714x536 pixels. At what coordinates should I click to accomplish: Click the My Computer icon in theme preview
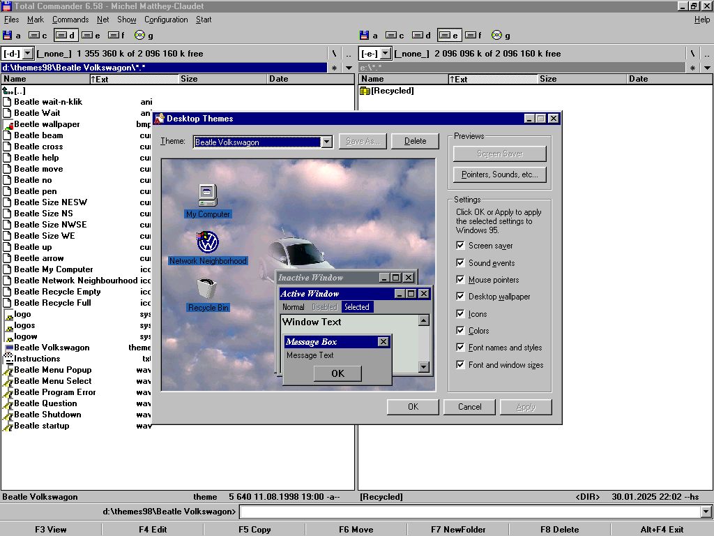click(x=208, y=195)
